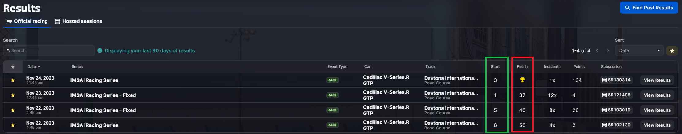Toggle favorite star for Nov 24 race

(13, 80)
